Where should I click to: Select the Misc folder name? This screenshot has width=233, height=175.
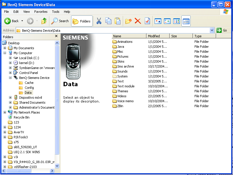tap(120, 52)
